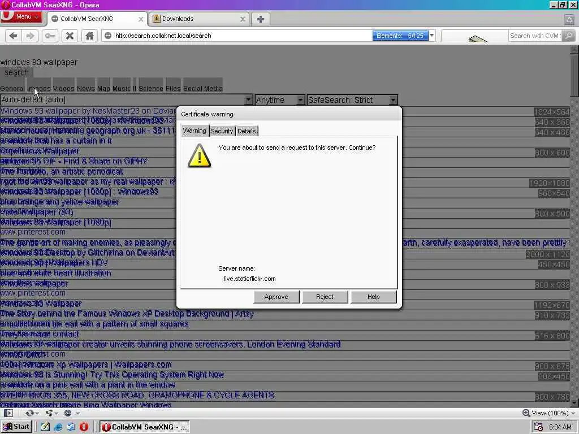The height and width of the screenshot is (434, 579).
Task: Toggle the Opera panel sidebar icon
Action: 8,413
